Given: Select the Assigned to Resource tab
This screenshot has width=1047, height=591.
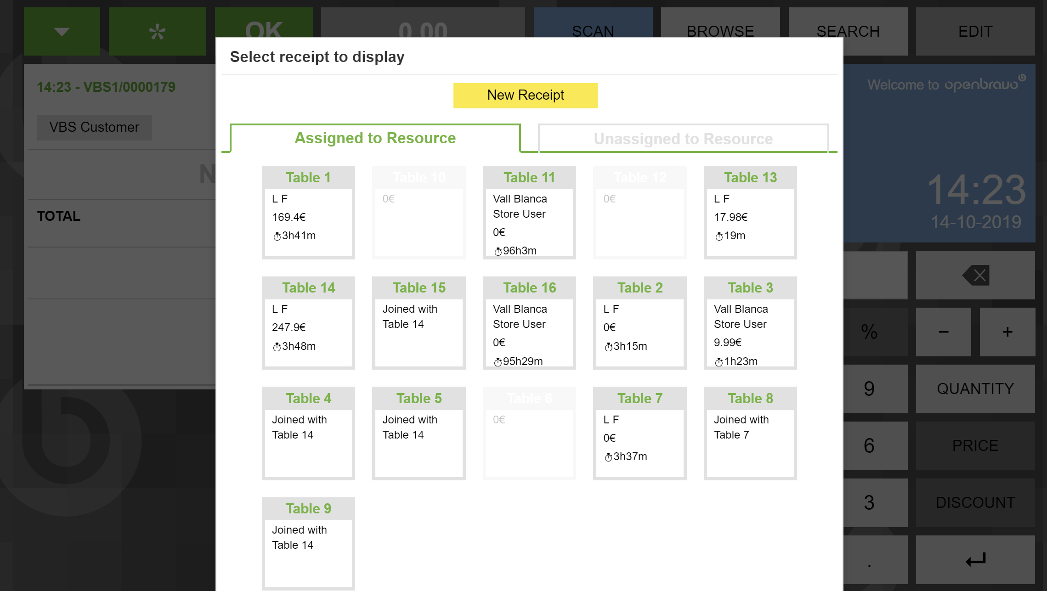Looking at the screenshot, I should [x=375, y=138].
